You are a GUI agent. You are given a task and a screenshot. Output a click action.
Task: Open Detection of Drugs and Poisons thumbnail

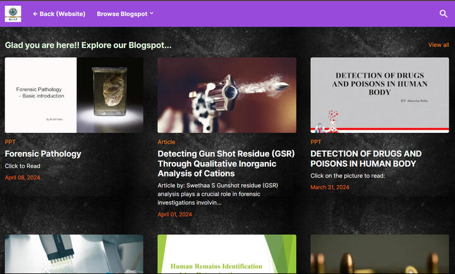click(379, 95)
